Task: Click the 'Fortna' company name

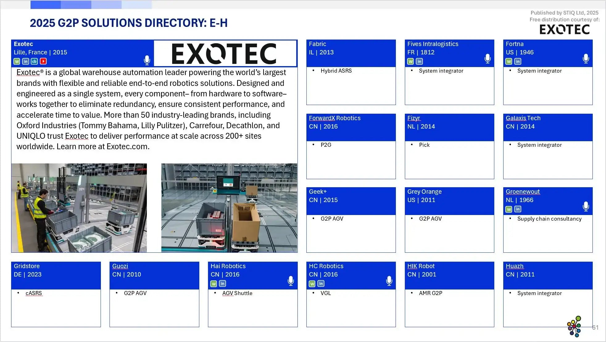Action: pos(515,44)
